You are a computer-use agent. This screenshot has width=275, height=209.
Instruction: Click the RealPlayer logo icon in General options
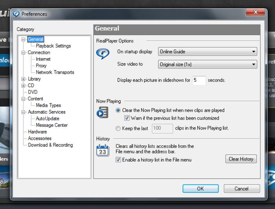103,54
